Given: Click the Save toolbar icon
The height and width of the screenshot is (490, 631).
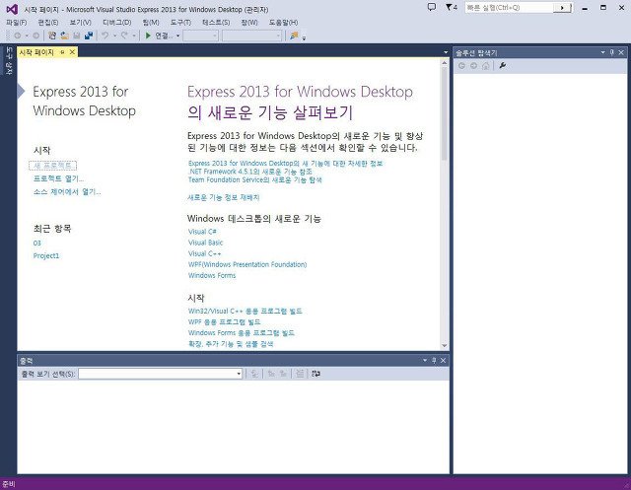Looking at the screenshot, I should [77, 35].
